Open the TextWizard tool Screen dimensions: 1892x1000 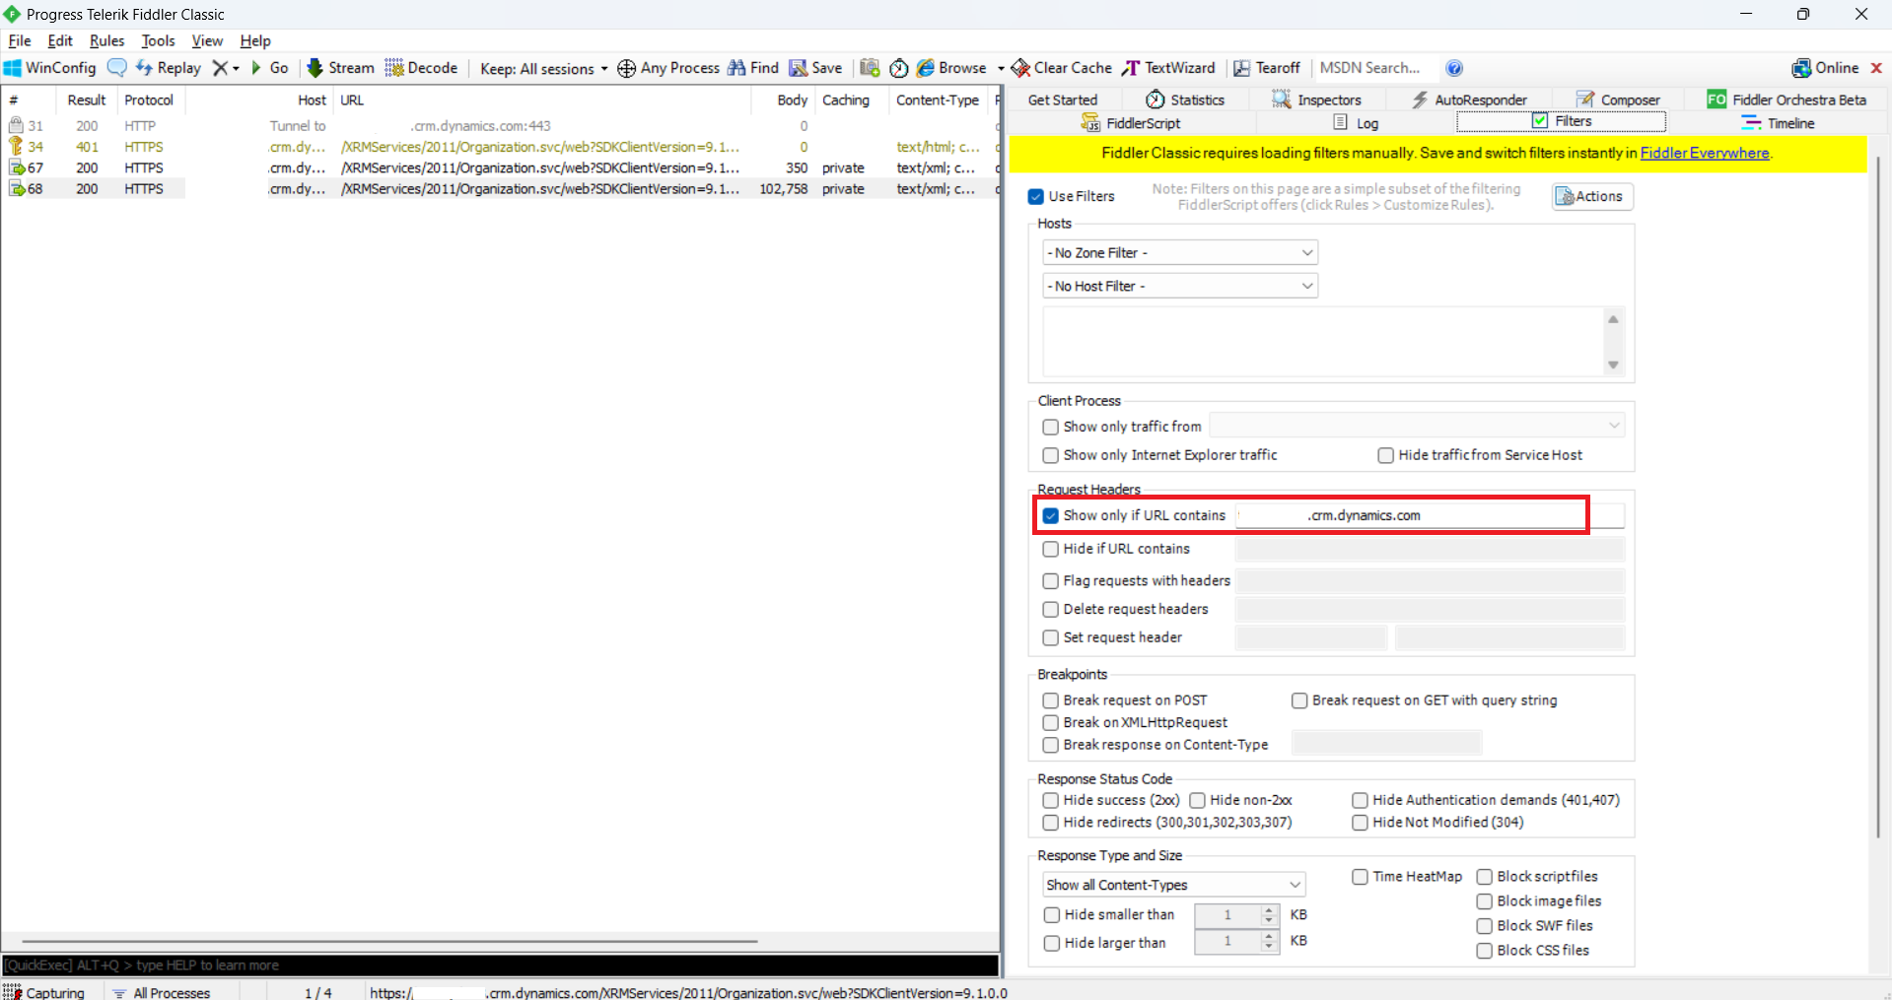(x=1169, y=68)
